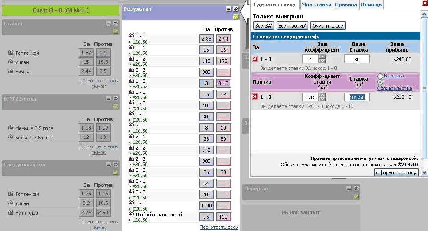Screen dimensions: 428x231
Task: Open chart icon for score 3 - 3
Action: pyautogui.click(x=131, y=203)
